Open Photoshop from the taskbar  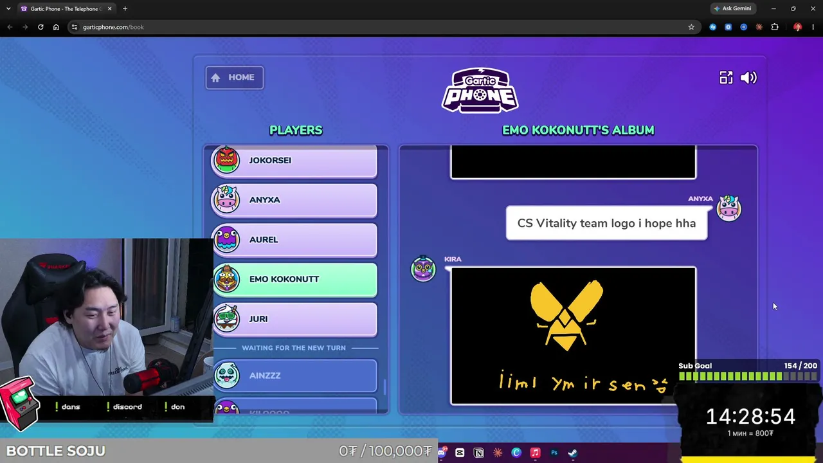tap(554, 453)
